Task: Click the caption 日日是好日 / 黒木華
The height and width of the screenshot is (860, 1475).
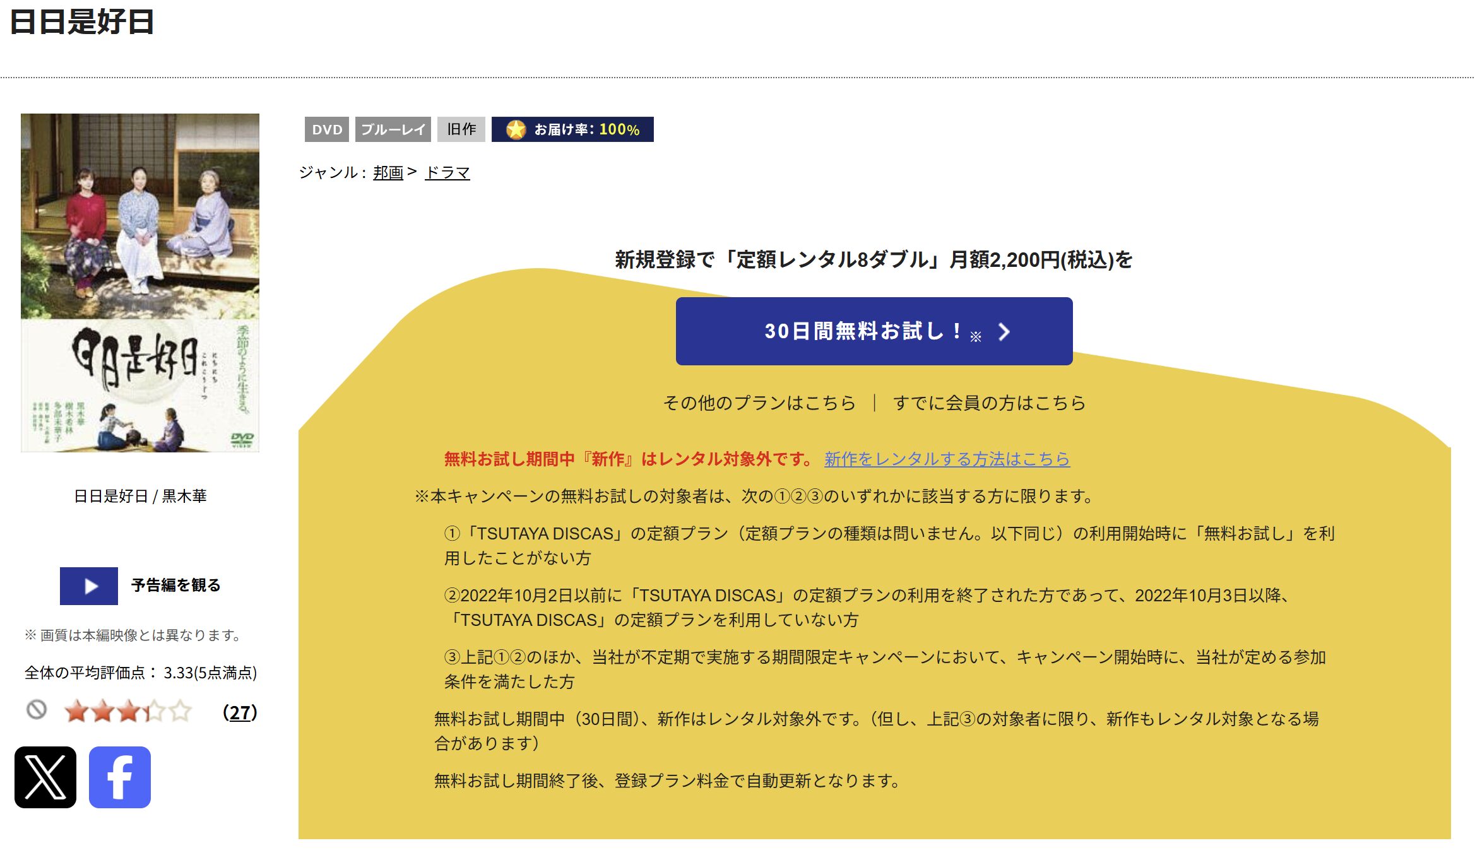Action: click(140, 496)
